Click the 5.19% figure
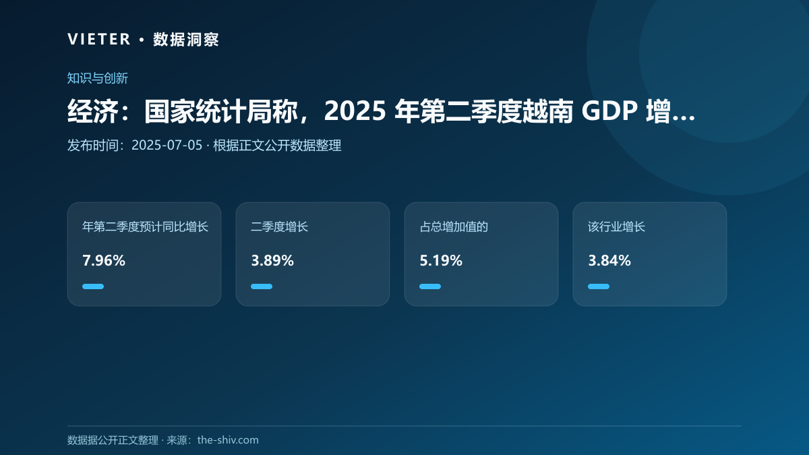Screen dimensions: 809x455 pos(441,261)
